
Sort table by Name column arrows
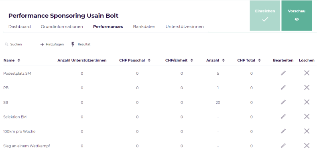coord(19,60)
